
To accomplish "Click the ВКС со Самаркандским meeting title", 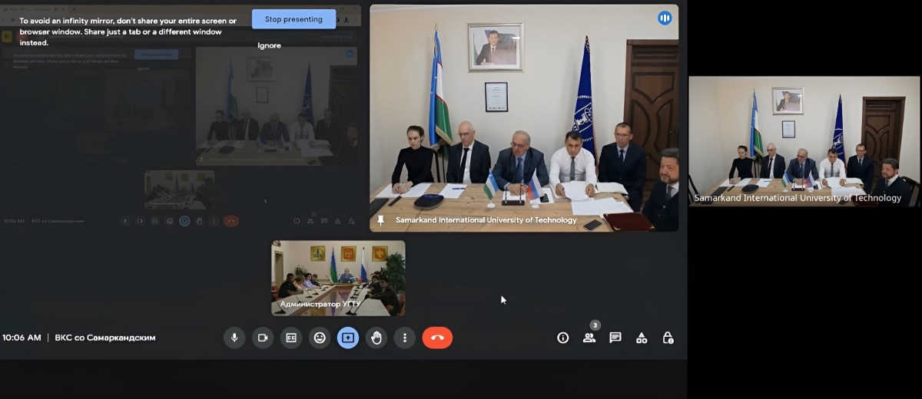I will click(x=105, y=338).
